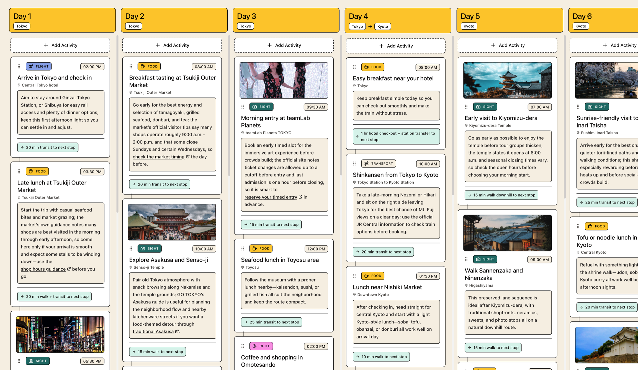Image resolution: width=638 pixels, height=370 pixels.
Task: Click 01:30 PM time on Nishiki Market lunch
Action: tap(428, 276)
